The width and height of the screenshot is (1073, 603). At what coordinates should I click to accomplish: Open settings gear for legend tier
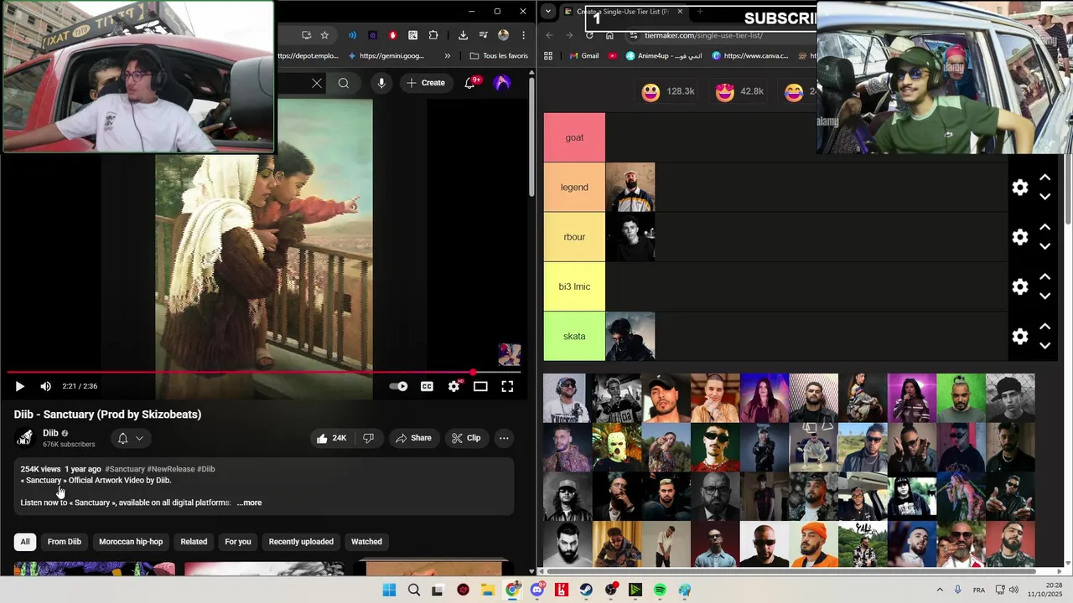click(x=1020, y=188)
